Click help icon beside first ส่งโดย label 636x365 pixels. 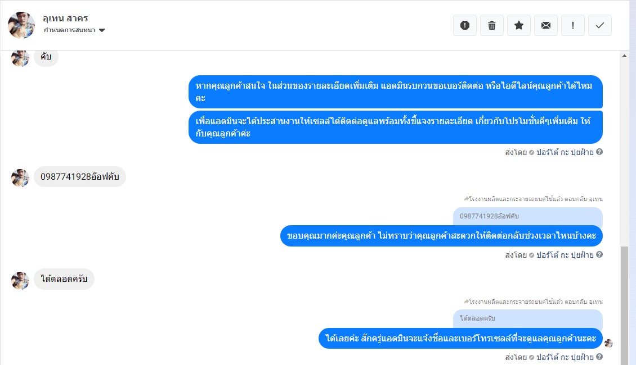click(x=599, y=152)
